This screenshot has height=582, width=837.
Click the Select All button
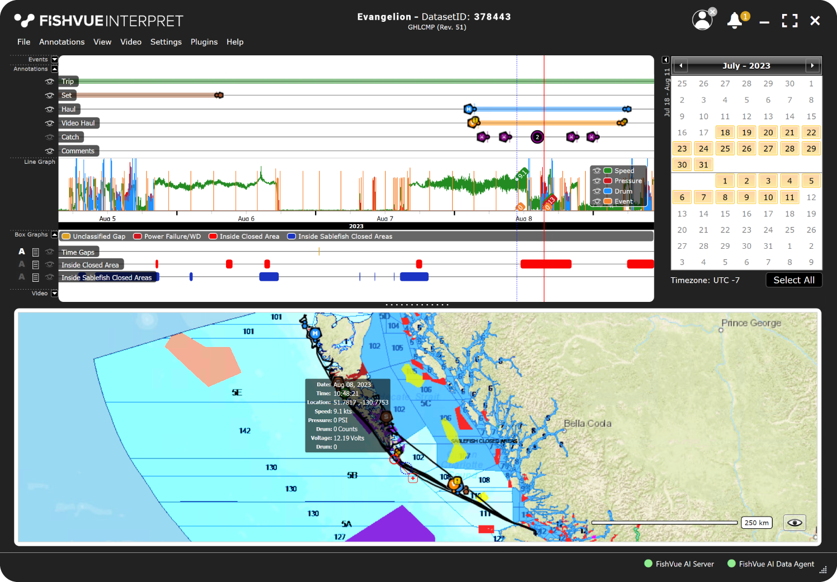(793, 280)
